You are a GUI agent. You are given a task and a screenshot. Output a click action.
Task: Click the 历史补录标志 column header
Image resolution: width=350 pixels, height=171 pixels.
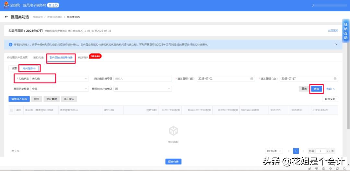[320, 110]
